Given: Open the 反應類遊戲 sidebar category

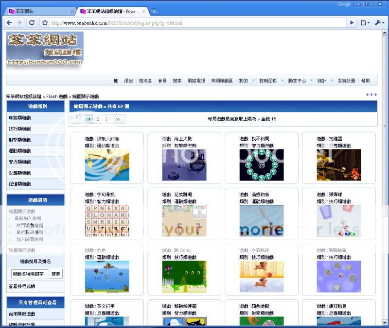Looking at the screenshot, I should click(19, 173).
